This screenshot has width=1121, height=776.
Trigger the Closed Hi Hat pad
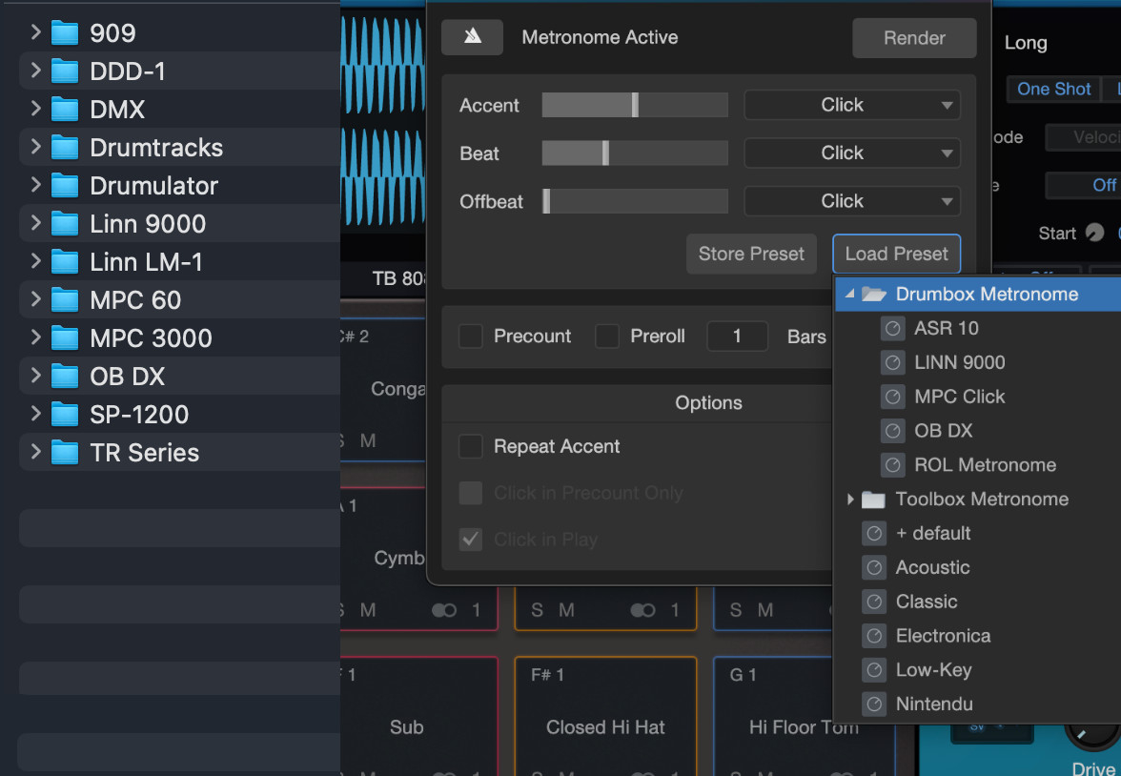click(605, 717)
